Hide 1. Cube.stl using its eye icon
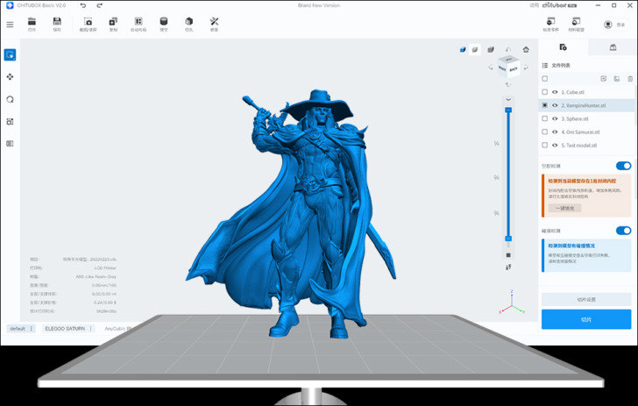 [x=555, y=92]
